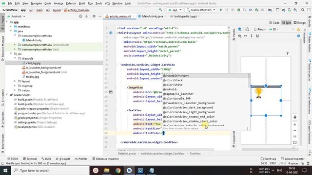Open the Android project view dropdown
Viewport: 312px width, 175px height.
[x=16, y=16]
